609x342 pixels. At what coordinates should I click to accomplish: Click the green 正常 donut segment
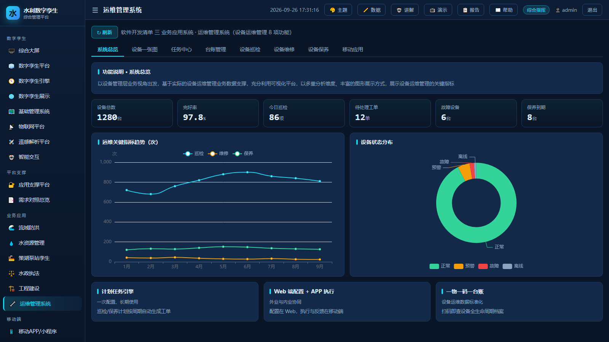click(477, 235)
